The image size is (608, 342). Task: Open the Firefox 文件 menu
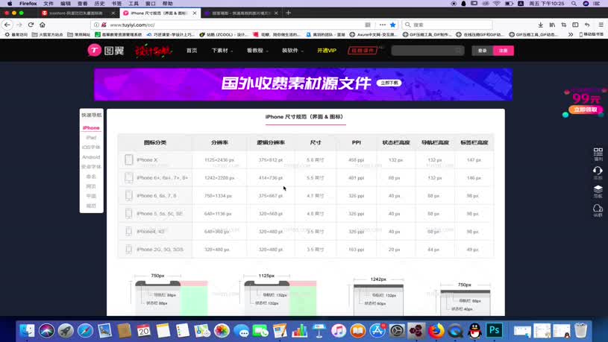(x=48, y=4)
